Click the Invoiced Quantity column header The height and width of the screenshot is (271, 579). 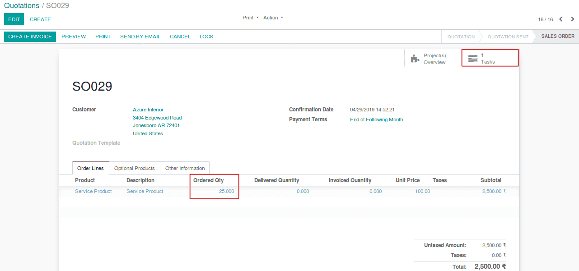point(350,180)
